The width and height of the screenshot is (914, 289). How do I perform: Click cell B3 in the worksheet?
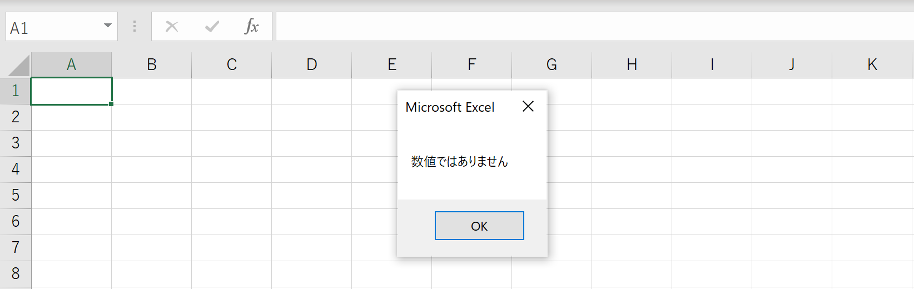[x=152, y=143]
